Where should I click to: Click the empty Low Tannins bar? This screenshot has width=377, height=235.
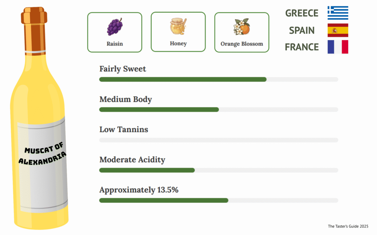(219, 140)
